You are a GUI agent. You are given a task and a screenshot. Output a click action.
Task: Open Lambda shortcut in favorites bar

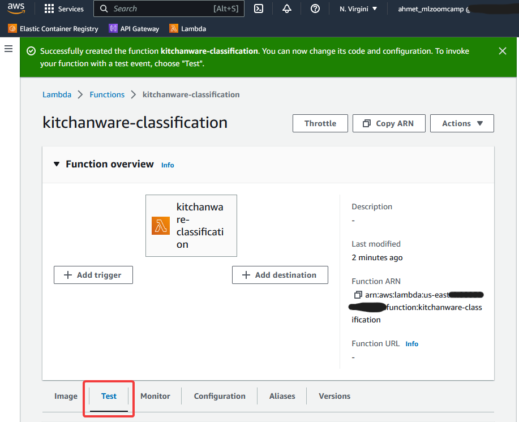(188, 29)
